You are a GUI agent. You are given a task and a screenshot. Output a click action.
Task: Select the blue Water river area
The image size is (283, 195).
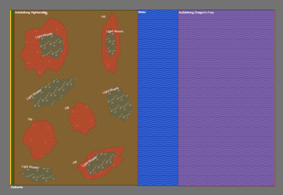[158, 98]
